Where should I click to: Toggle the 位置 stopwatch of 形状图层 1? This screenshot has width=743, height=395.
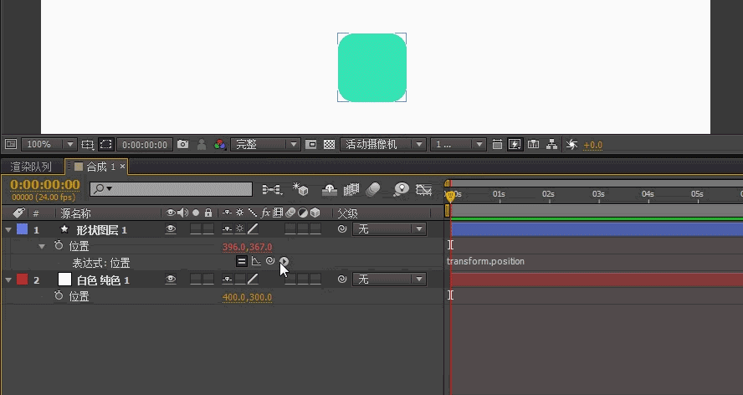coord(59,246)
